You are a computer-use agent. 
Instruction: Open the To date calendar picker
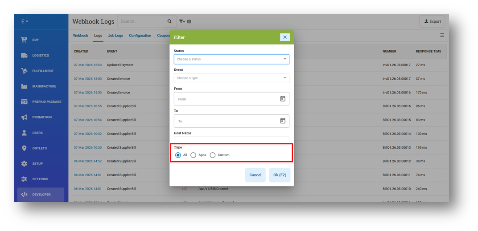pos(283,121)
